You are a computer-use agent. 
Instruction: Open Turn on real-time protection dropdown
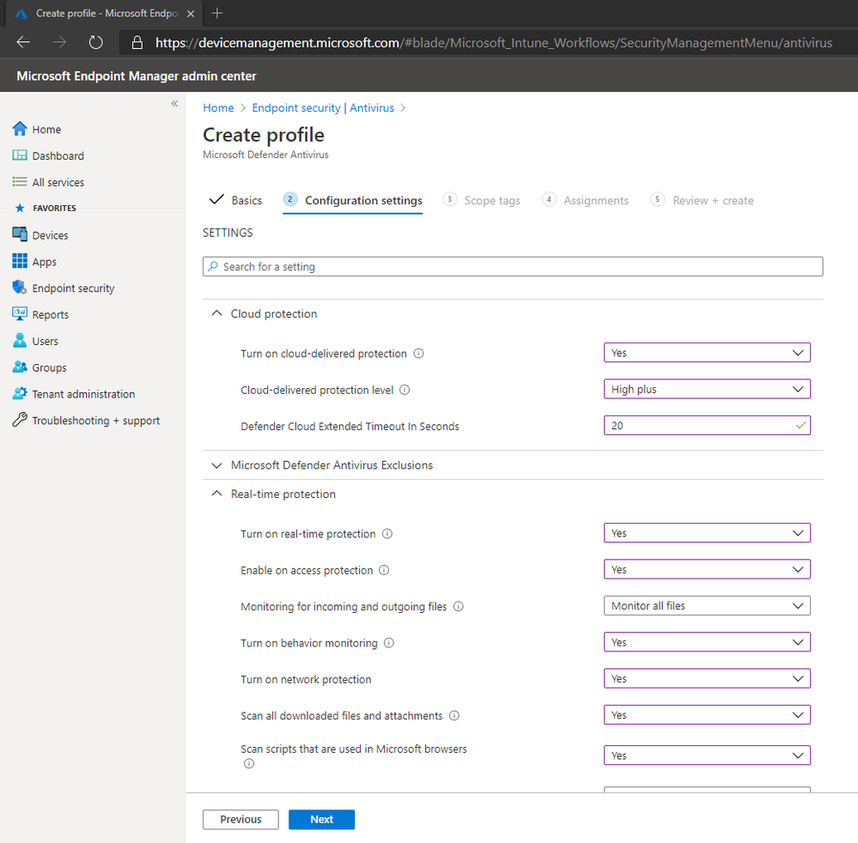707,533
